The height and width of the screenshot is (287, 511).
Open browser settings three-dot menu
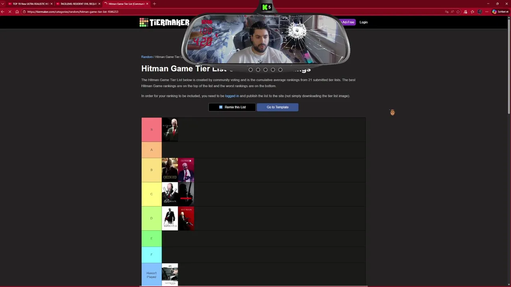(x=487, y=12)
